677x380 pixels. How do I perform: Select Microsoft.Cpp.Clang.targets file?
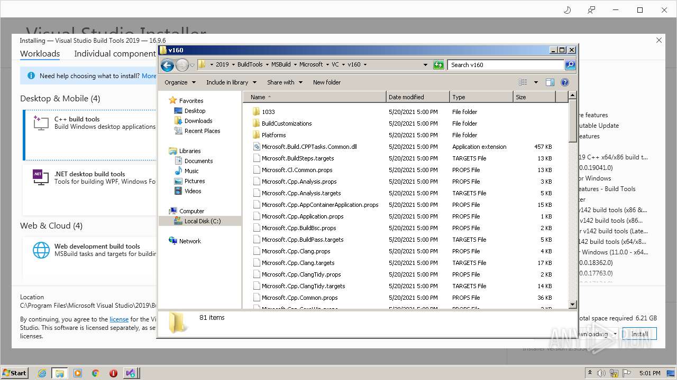(x=298, y=263)
